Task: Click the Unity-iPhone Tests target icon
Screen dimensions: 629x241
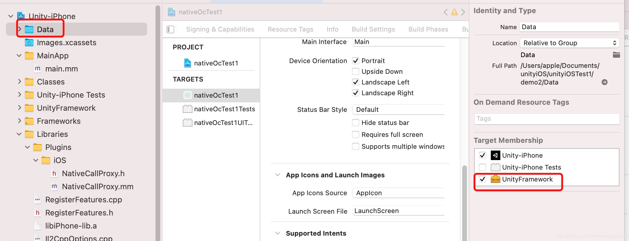Action: point(496,167)
